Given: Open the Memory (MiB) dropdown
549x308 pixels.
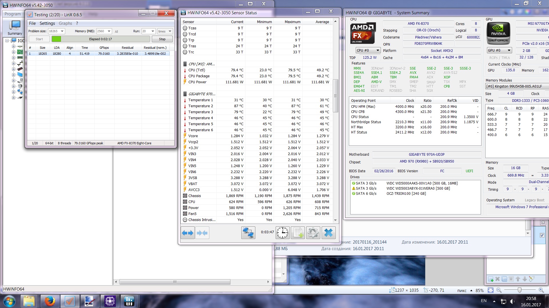Looking at the screenshot, I should [x=109, y=31].
